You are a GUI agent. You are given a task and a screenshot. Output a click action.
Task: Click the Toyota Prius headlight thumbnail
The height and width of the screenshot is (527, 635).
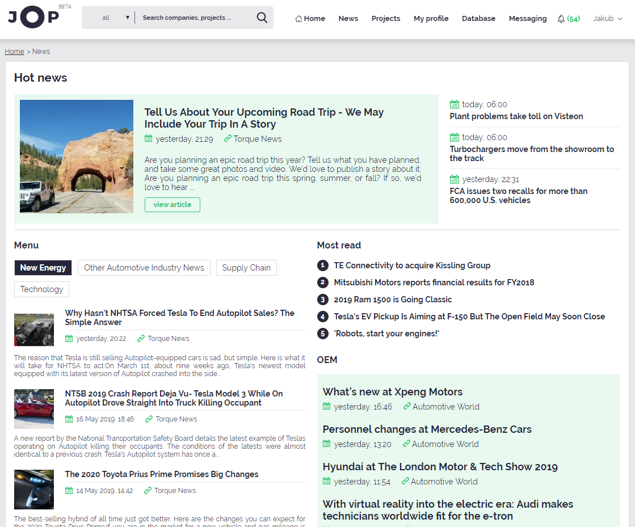(x=34, y=490)
